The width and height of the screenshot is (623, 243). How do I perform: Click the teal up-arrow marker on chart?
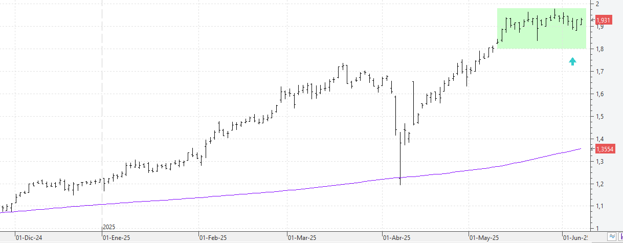tap(572, 62)
